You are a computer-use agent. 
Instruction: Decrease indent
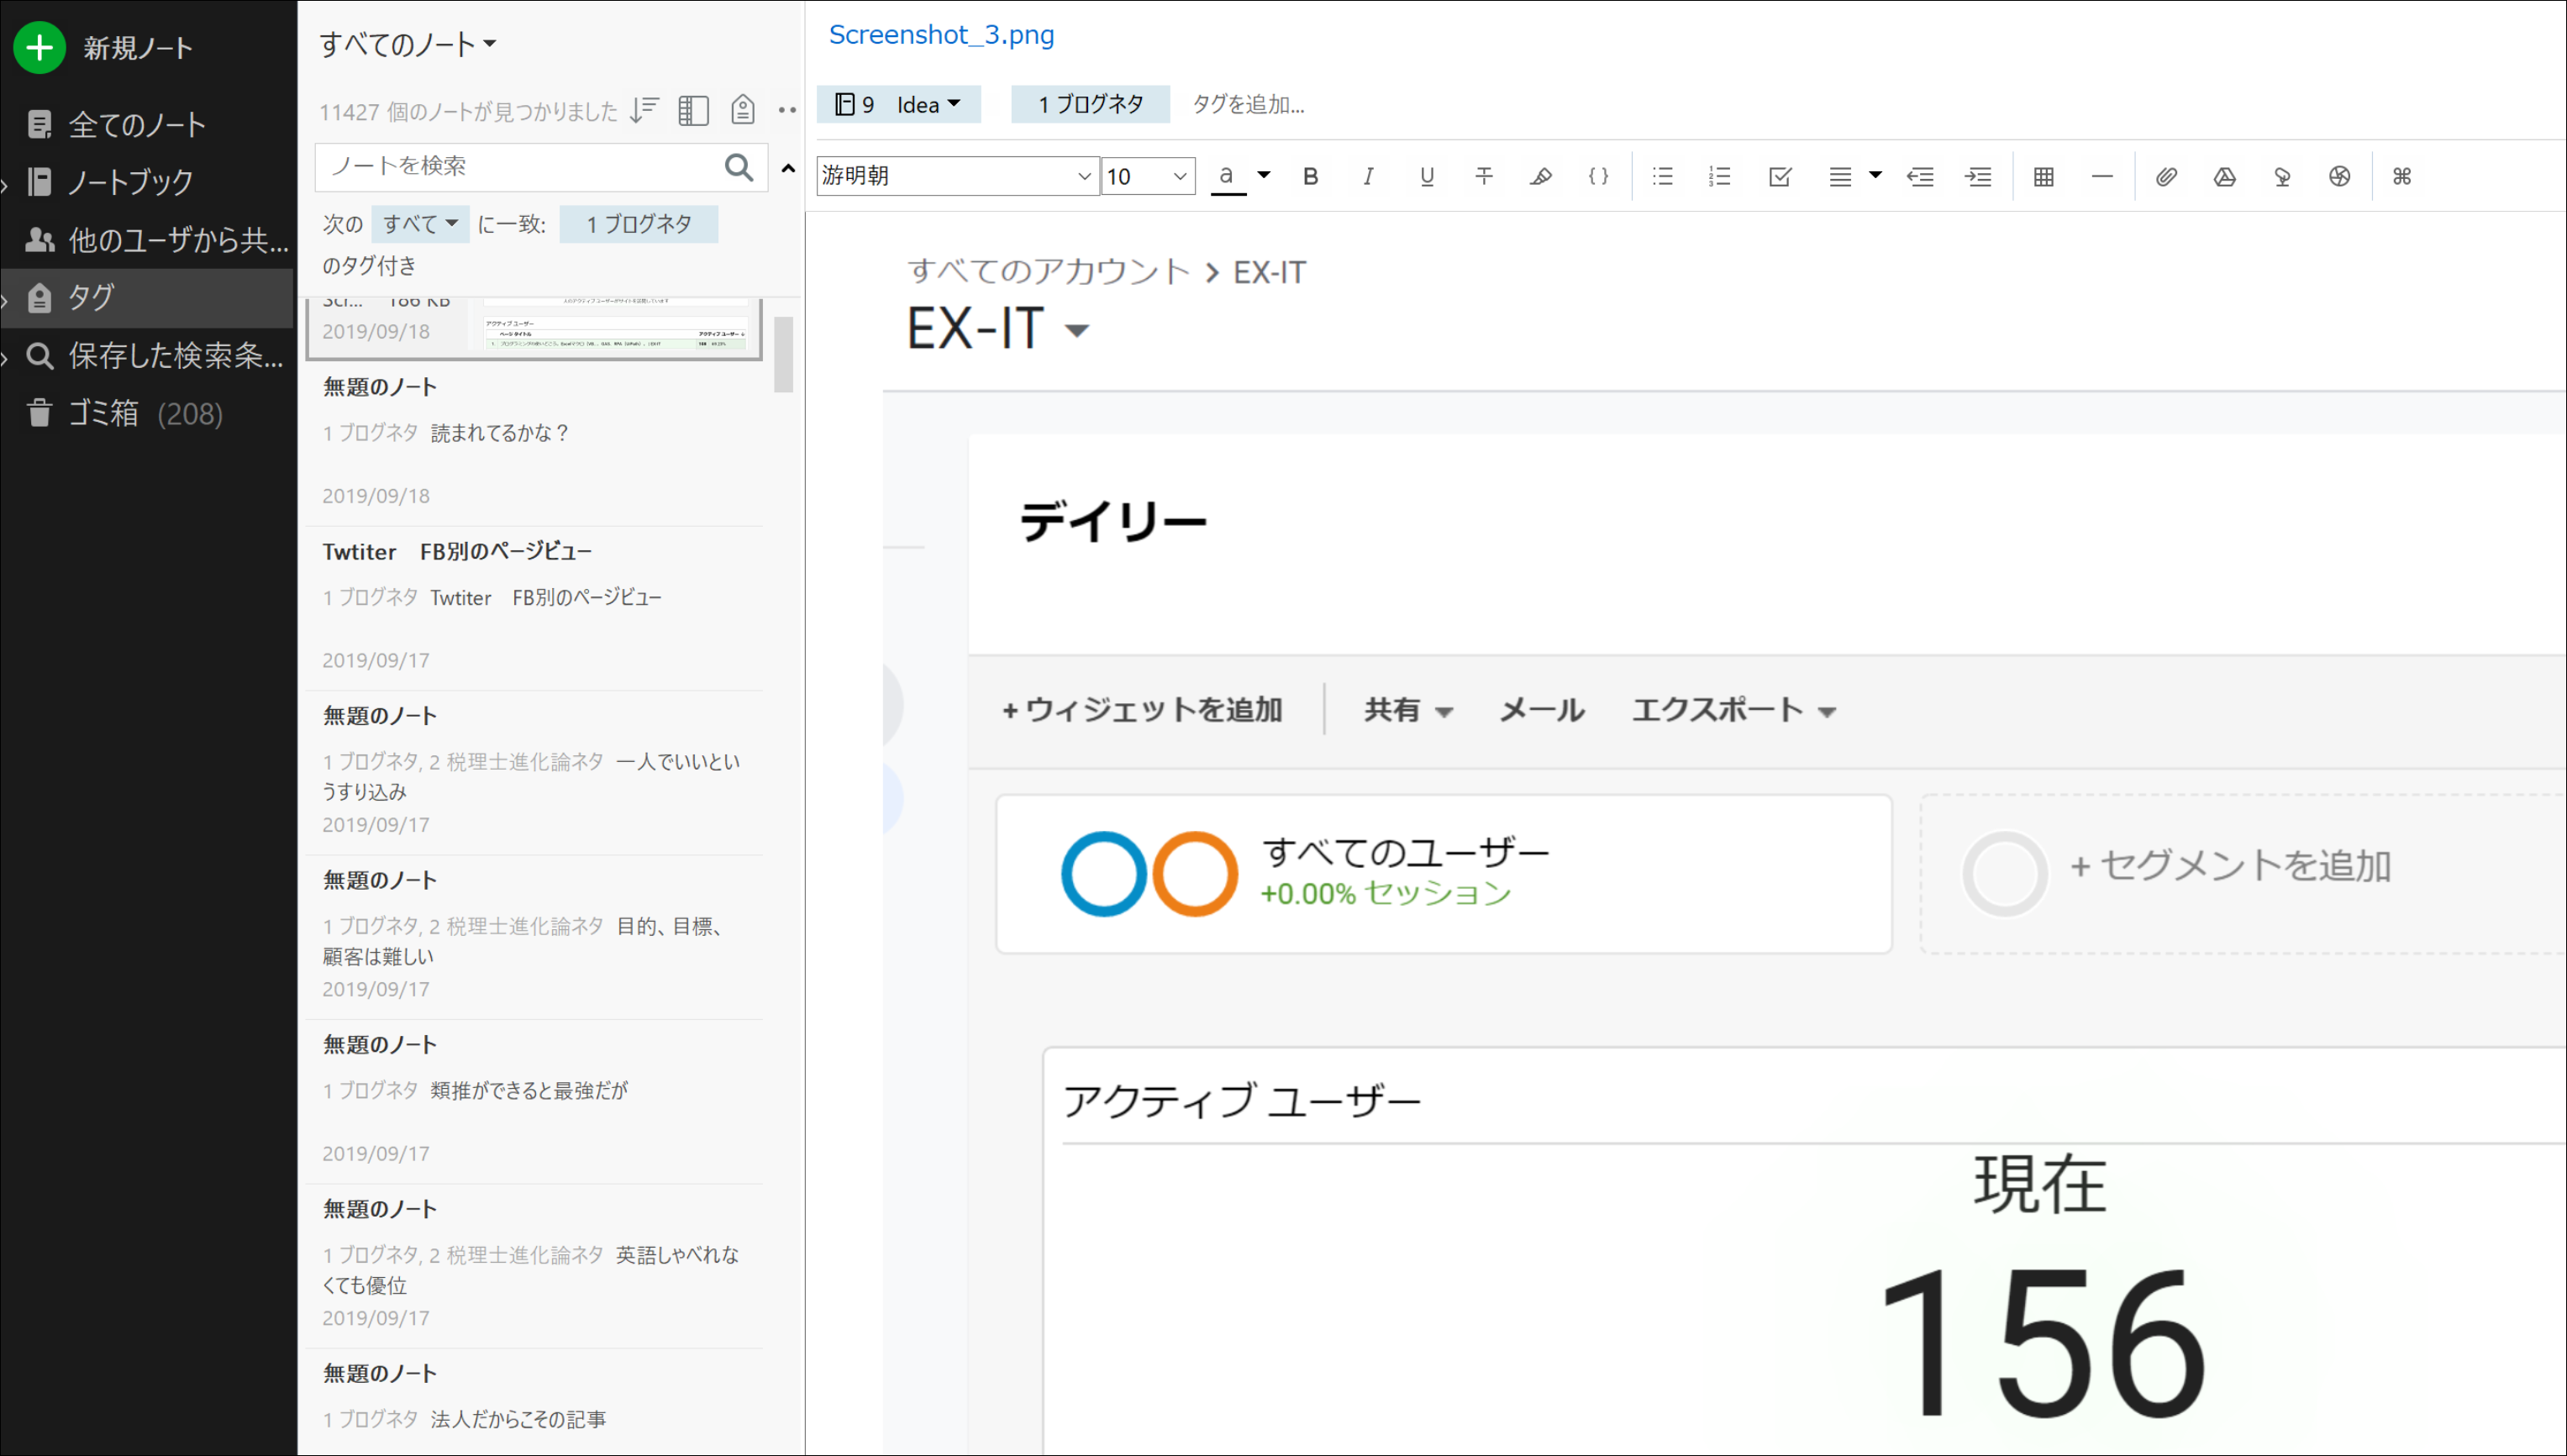(1920, 177)
